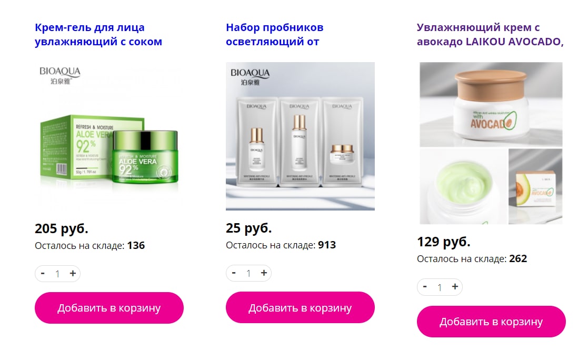Add the Aloe Vera cream-gel to cart
The image size is (578, 360).
(109, 308)
